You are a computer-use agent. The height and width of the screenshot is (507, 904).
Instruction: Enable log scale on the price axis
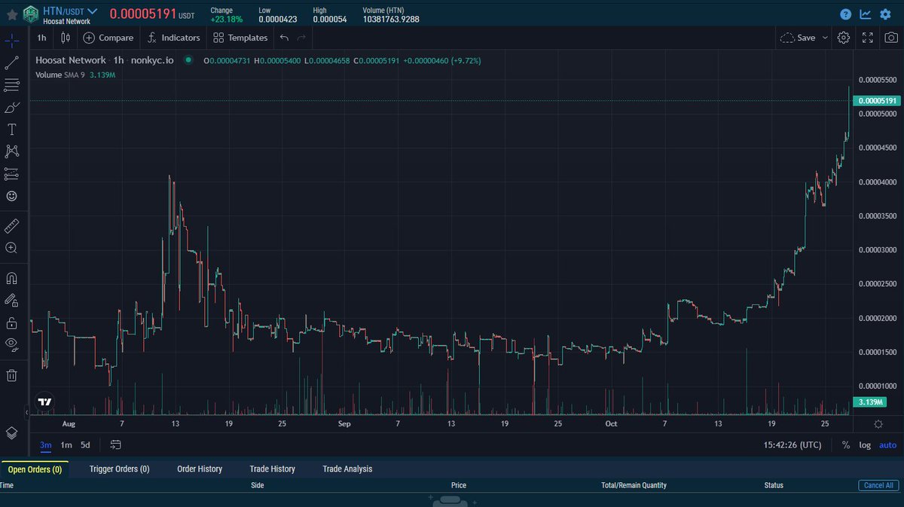[864, 444]
